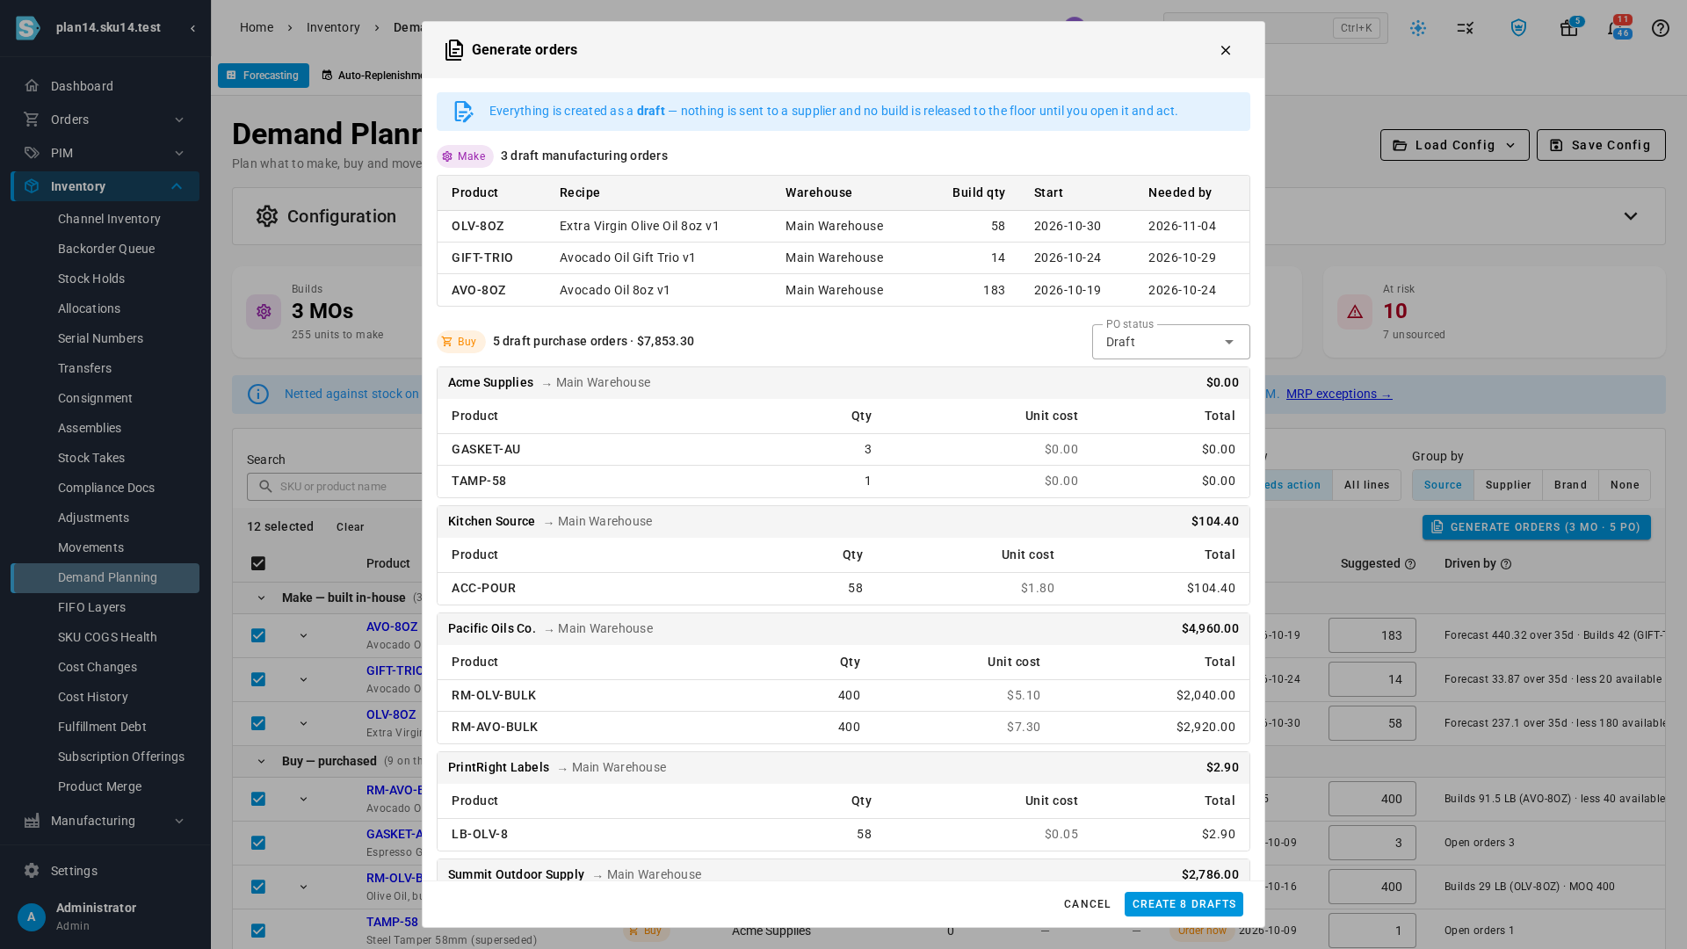
Task: Switch to the Forecasting tab
Action: tap(264, 76)
